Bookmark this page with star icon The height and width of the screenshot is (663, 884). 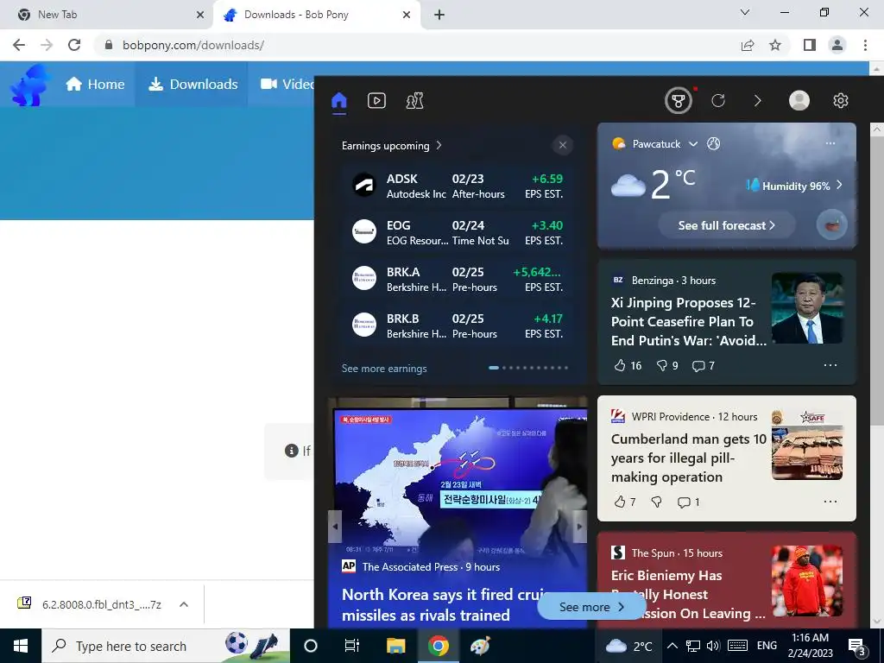[775, 45]
